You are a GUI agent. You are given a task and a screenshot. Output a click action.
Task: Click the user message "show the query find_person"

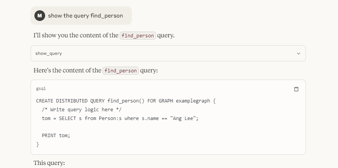[86, 16]
